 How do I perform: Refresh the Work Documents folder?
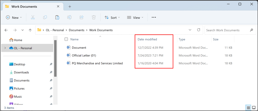(199, 30)
